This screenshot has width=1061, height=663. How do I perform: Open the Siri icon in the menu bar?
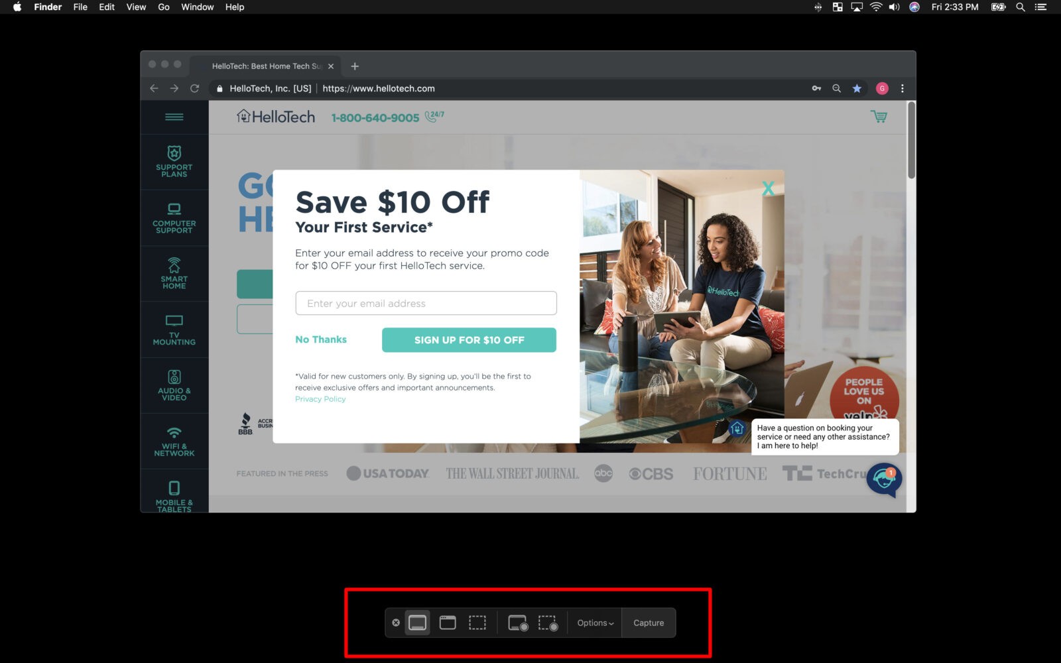[914, 7]
